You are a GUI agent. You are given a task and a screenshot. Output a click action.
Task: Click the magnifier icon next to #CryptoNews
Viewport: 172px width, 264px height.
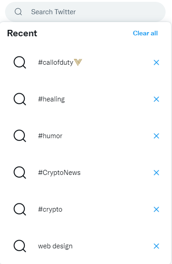(20, 173)
